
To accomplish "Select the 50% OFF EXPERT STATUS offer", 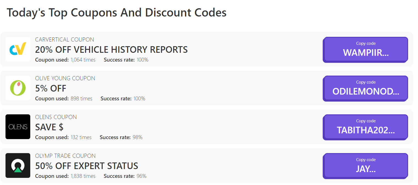I will point(86,166).
